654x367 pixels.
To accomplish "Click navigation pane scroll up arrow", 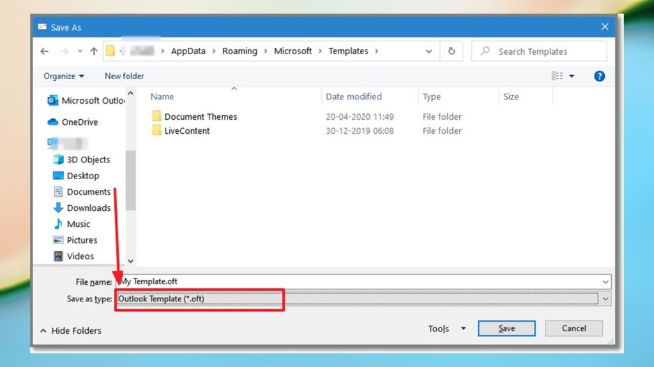I will [130, 93].
